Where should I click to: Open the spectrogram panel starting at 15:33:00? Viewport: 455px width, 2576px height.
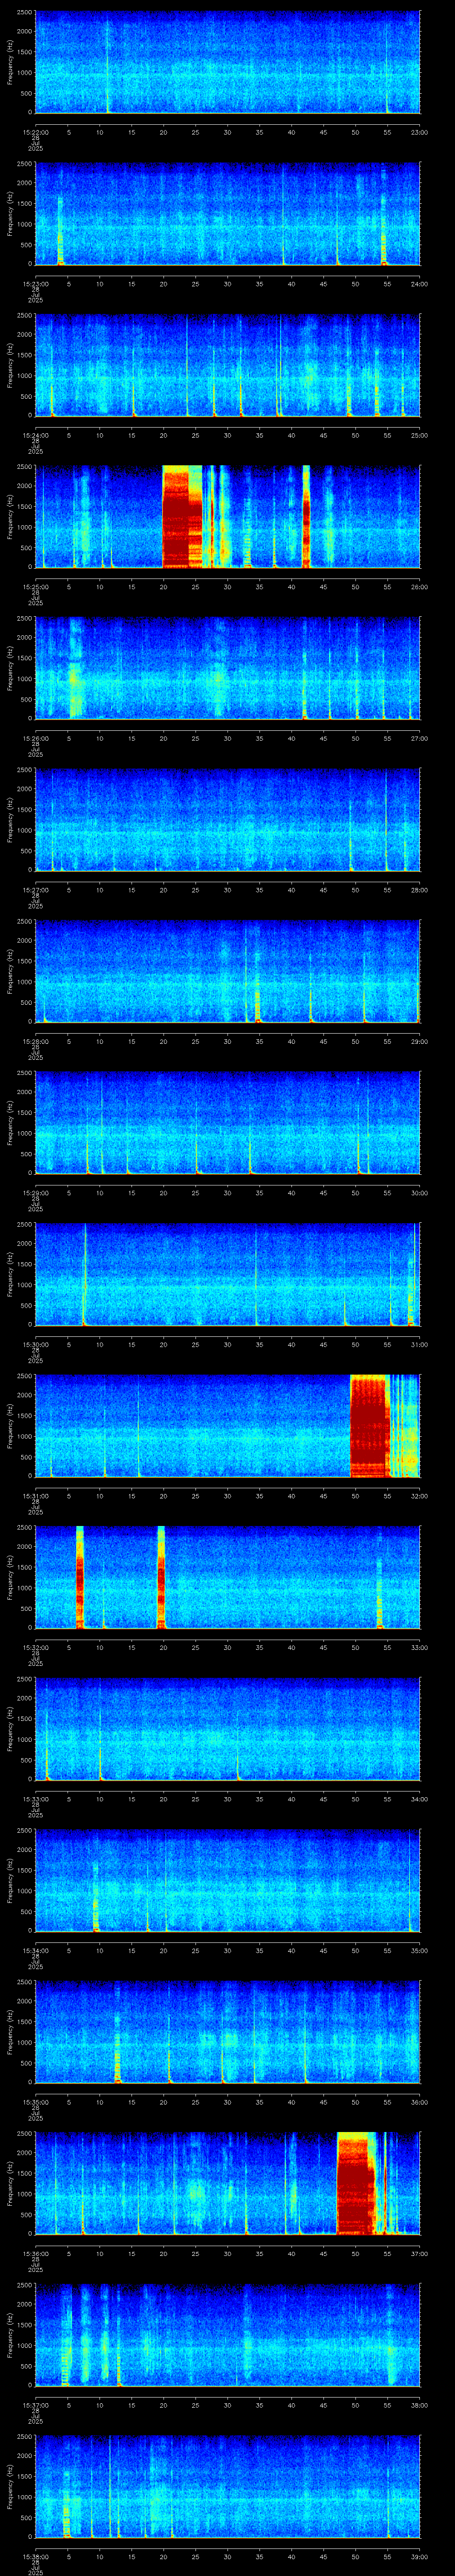[227, 1728]
